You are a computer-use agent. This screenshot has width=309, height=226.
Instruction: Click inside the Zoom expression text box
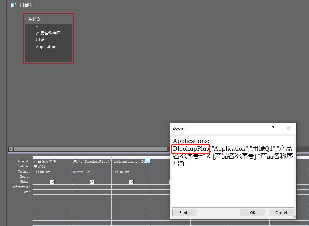click(233, 172)
